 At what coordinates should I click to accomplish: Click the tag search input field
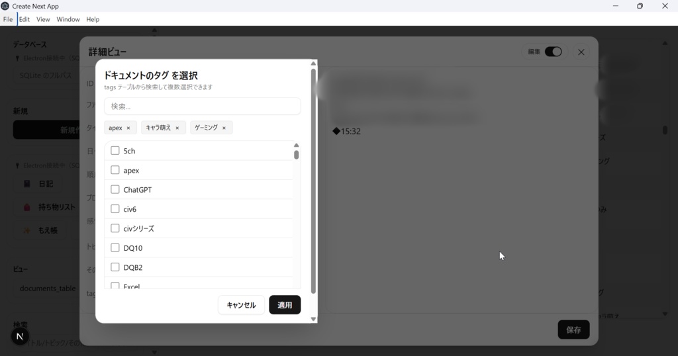pos(203,107)
